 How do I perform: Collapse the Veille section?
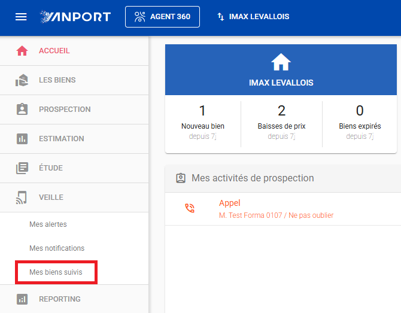74,197
